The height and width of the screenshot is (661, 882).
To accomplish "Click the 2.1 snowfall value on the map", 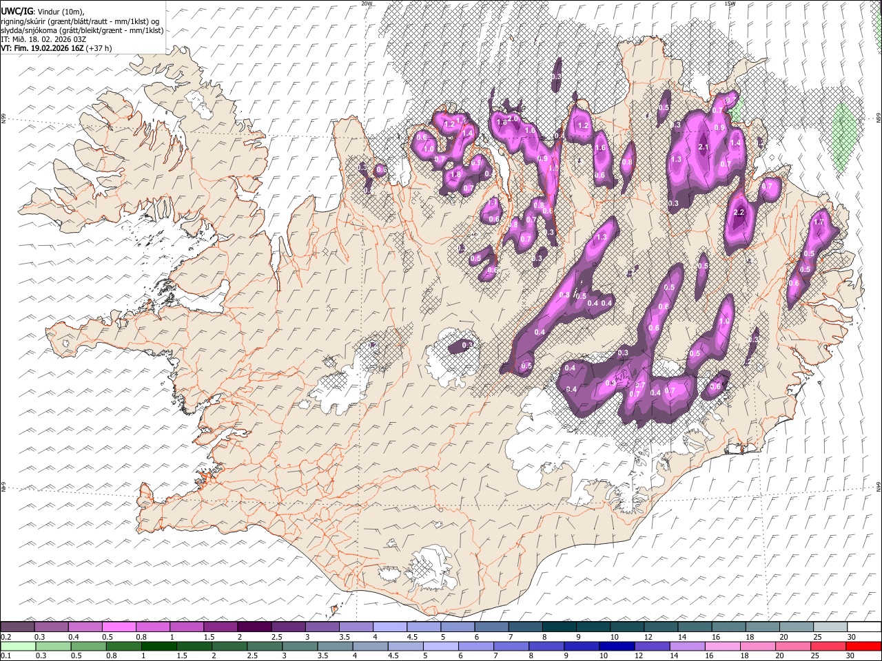I will click(704, 147).
